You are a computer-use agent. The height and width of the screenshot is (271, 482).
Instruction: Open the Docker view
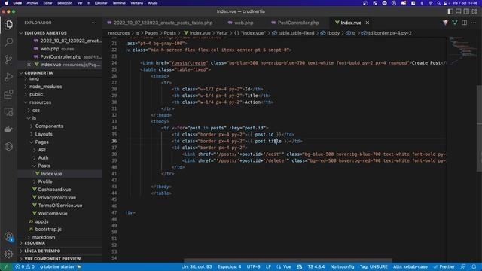tap(8, 129)
